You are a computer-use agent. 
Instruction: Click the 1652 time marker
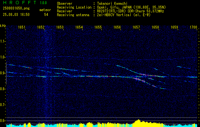tap(41, 27)
